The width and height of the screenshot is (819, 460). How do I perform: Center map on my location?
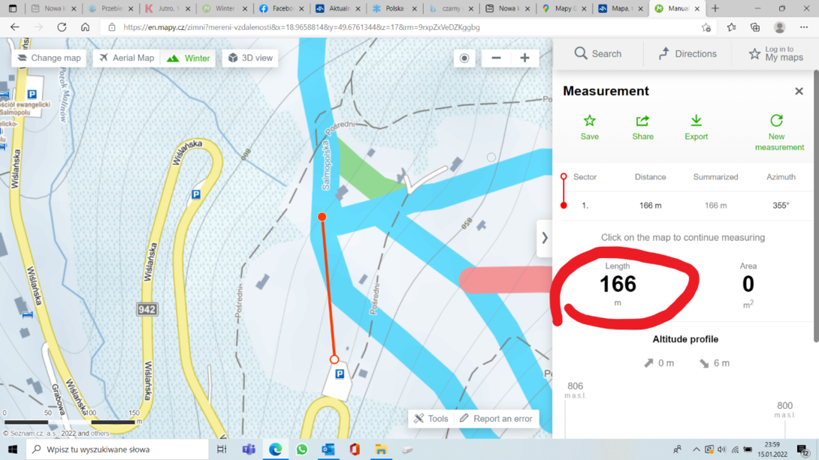464,58
